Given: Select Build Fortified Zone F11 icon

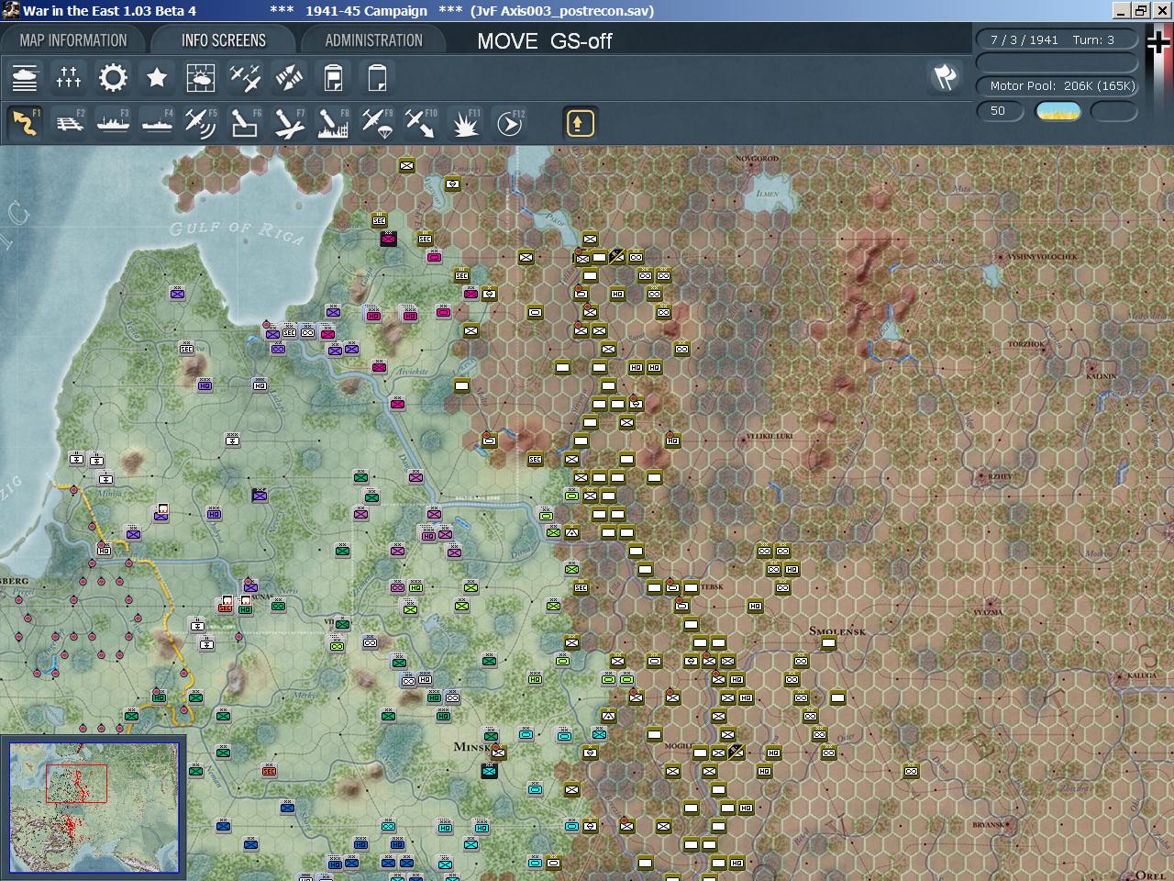Looking at the screenshot, I should [465, 123].
